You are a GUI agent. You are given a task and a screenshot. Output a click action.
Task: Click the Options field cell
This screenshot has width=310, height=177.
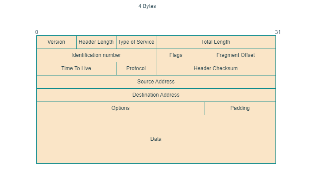tap(120, 108)
